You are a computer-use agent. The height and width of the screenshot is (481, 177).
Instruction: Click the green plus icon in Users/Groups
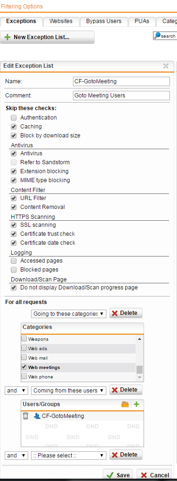[x=137, y=404]
